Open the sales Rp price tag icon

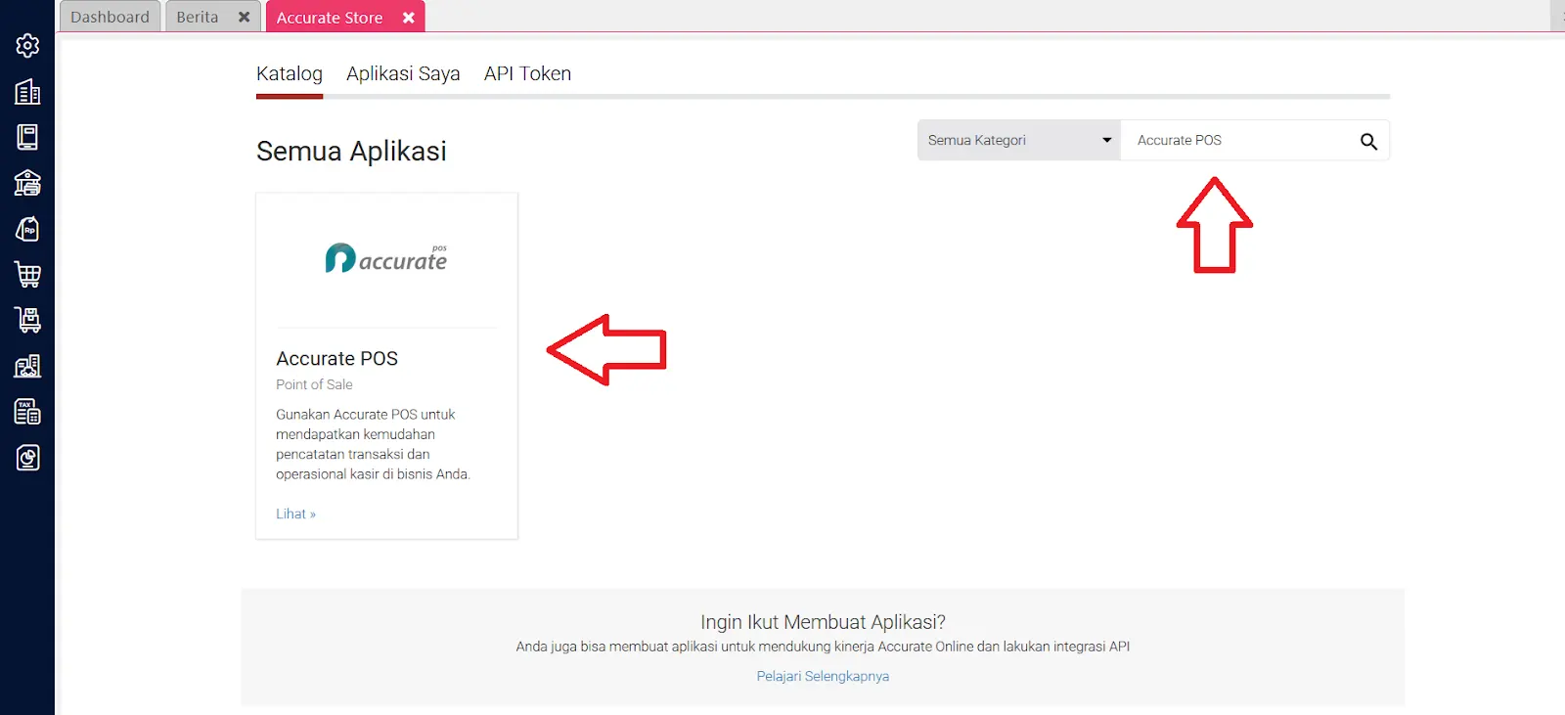[27, 229]
